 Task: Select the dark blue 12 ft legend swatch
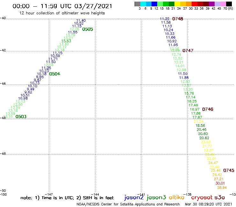154,4
